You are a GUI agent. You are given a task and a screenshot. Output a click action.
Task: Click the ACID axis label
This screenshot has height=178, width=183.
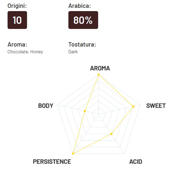point(136,162)
